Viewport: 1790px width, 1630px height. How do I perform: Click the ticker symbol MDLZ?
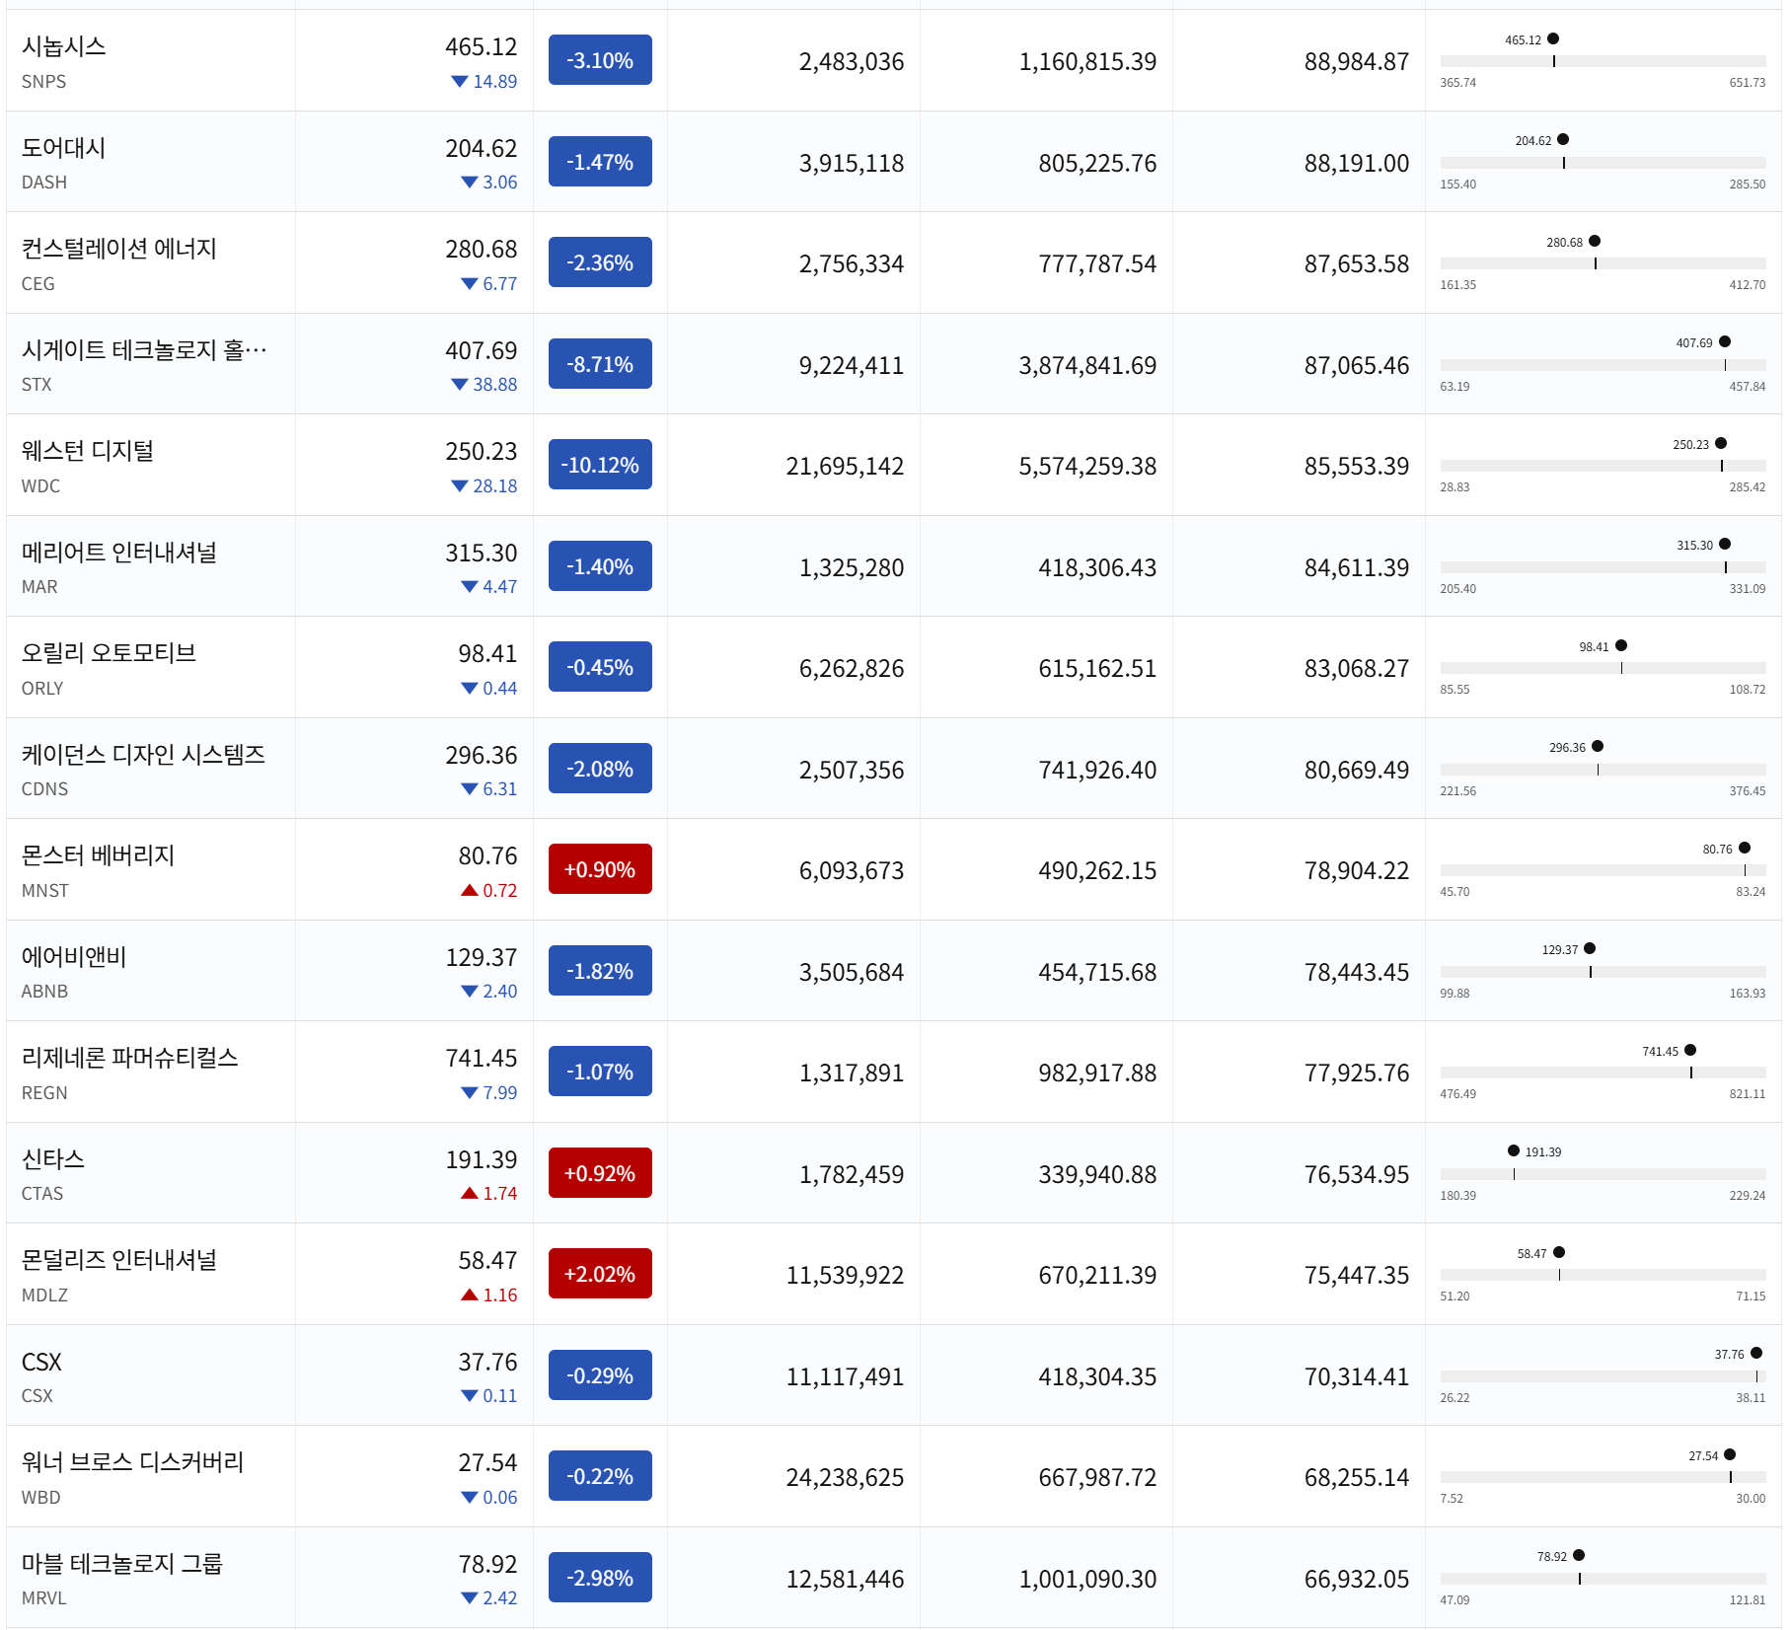click(45, 1296)
